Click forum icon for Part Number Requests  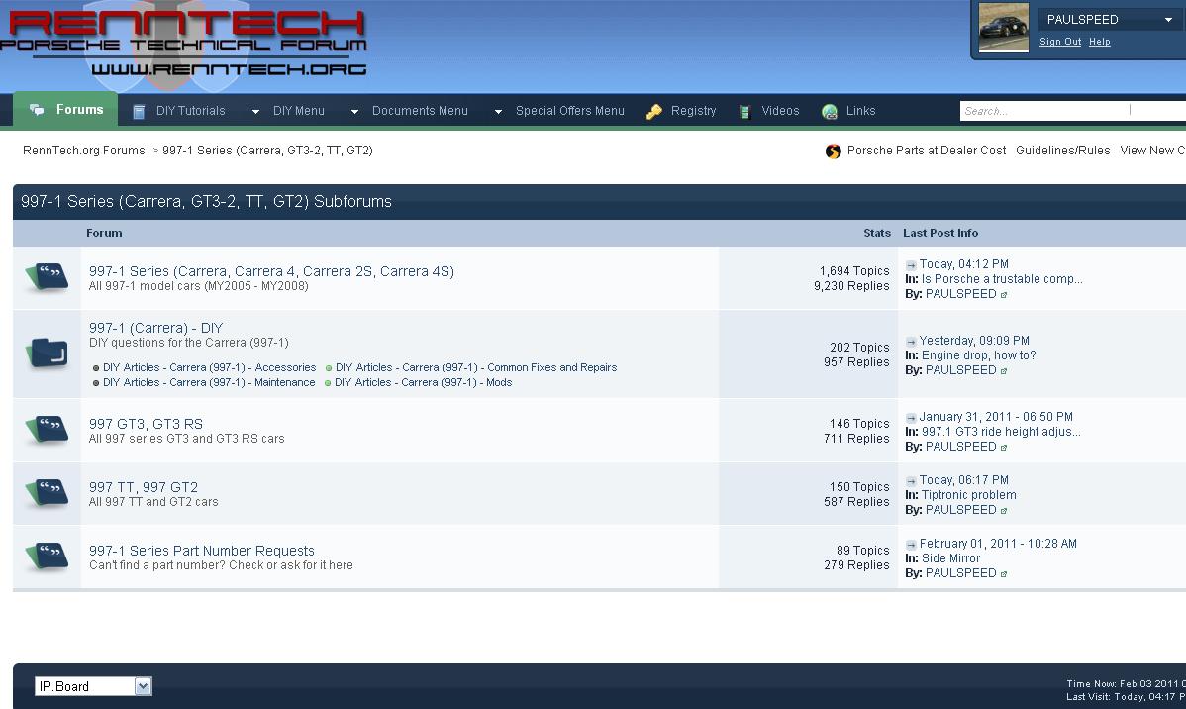click(47, 557)
